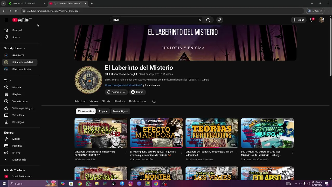Screen dimensions: 332x187
Task: Open options menu for Misterios Sin Resolver video
Action: coord(126,152)
